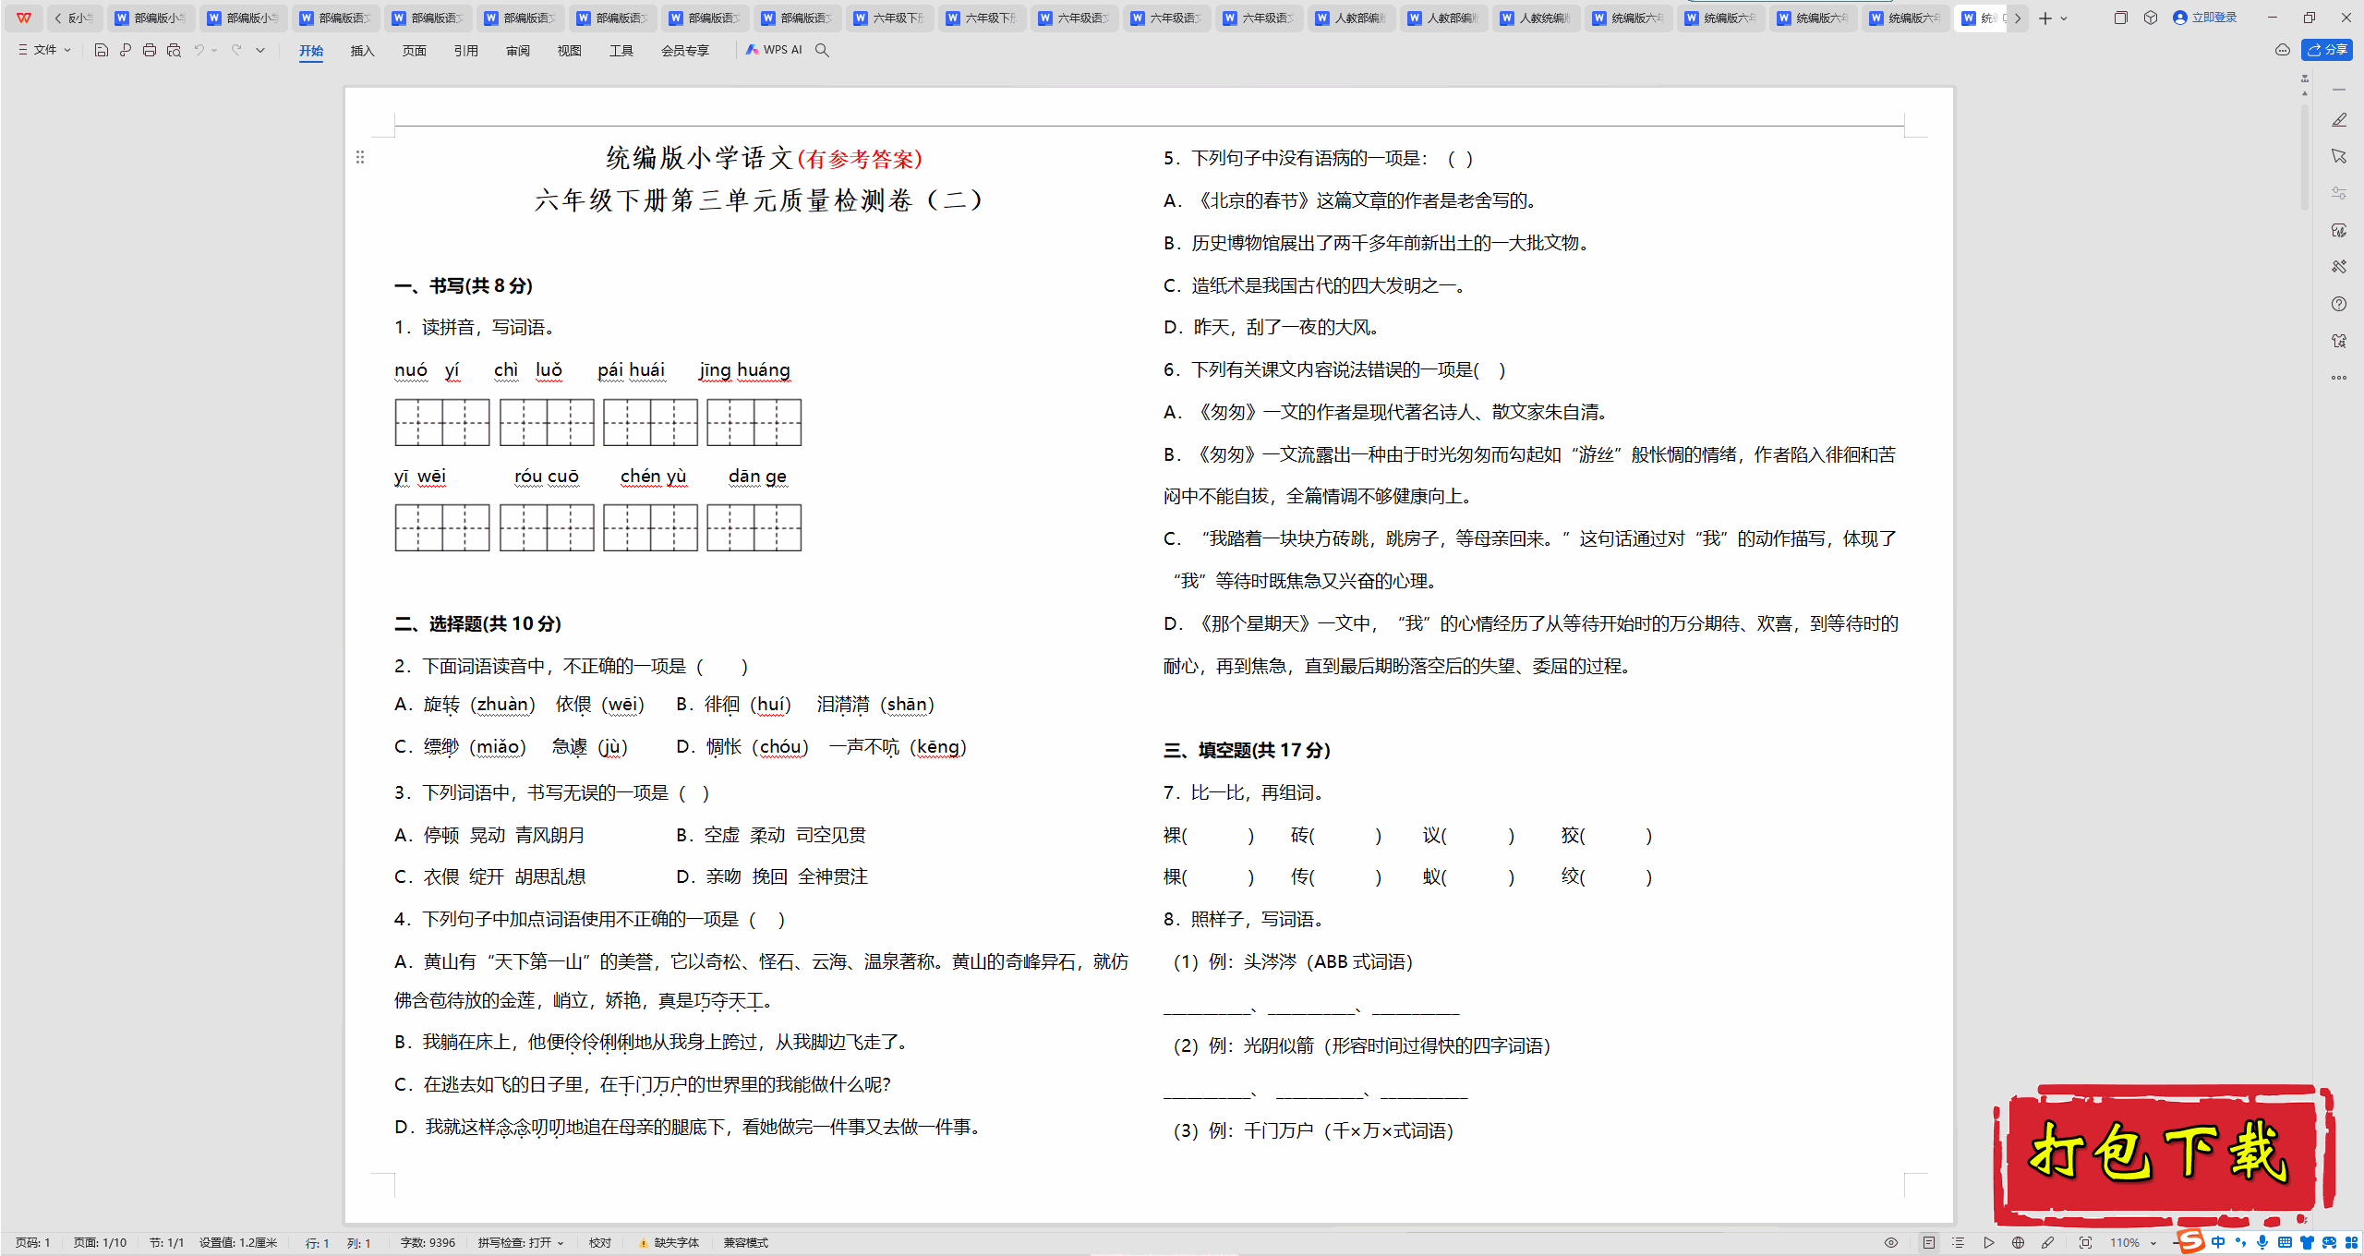Open Print Preview icon
2364x1256 pixels.
coord(174,50)
